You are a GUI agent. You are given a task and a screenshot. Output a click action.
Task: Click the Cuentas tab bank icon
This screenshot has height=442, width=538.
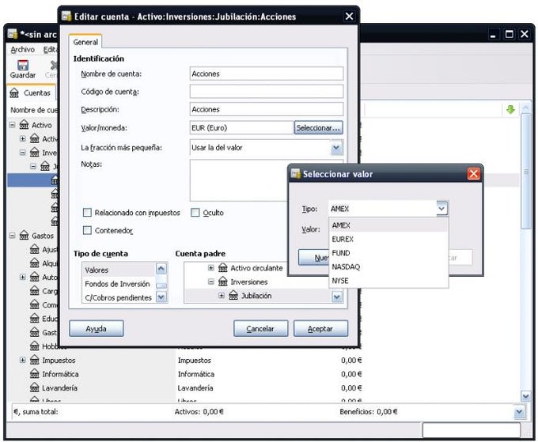[x=14, y=93]
